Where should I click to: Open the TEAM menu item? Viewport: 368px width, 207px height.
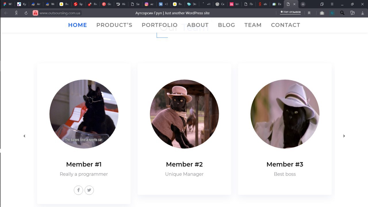tap(253, 25)
